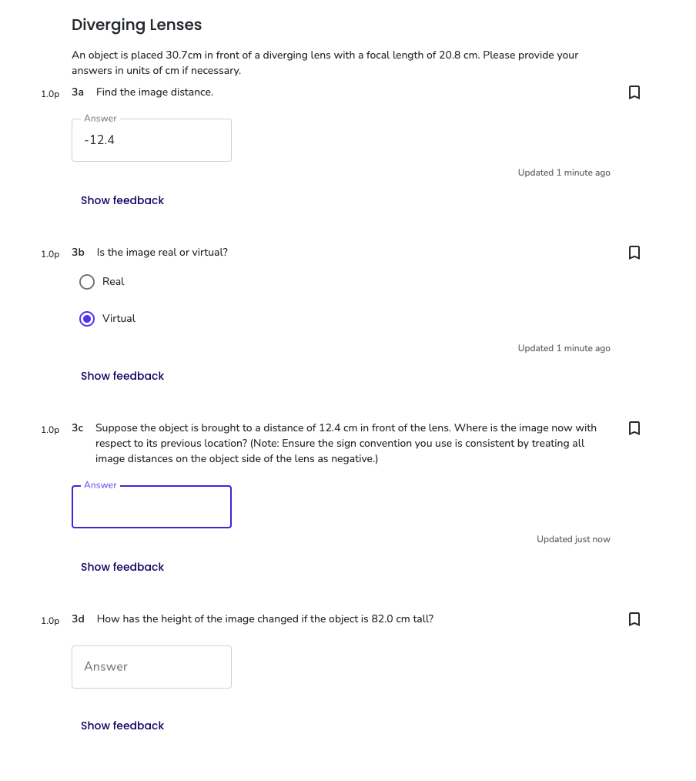The width and height of the screenshot is (696, 781).
Task: Select the question 3a label
Action: point(77,92)
